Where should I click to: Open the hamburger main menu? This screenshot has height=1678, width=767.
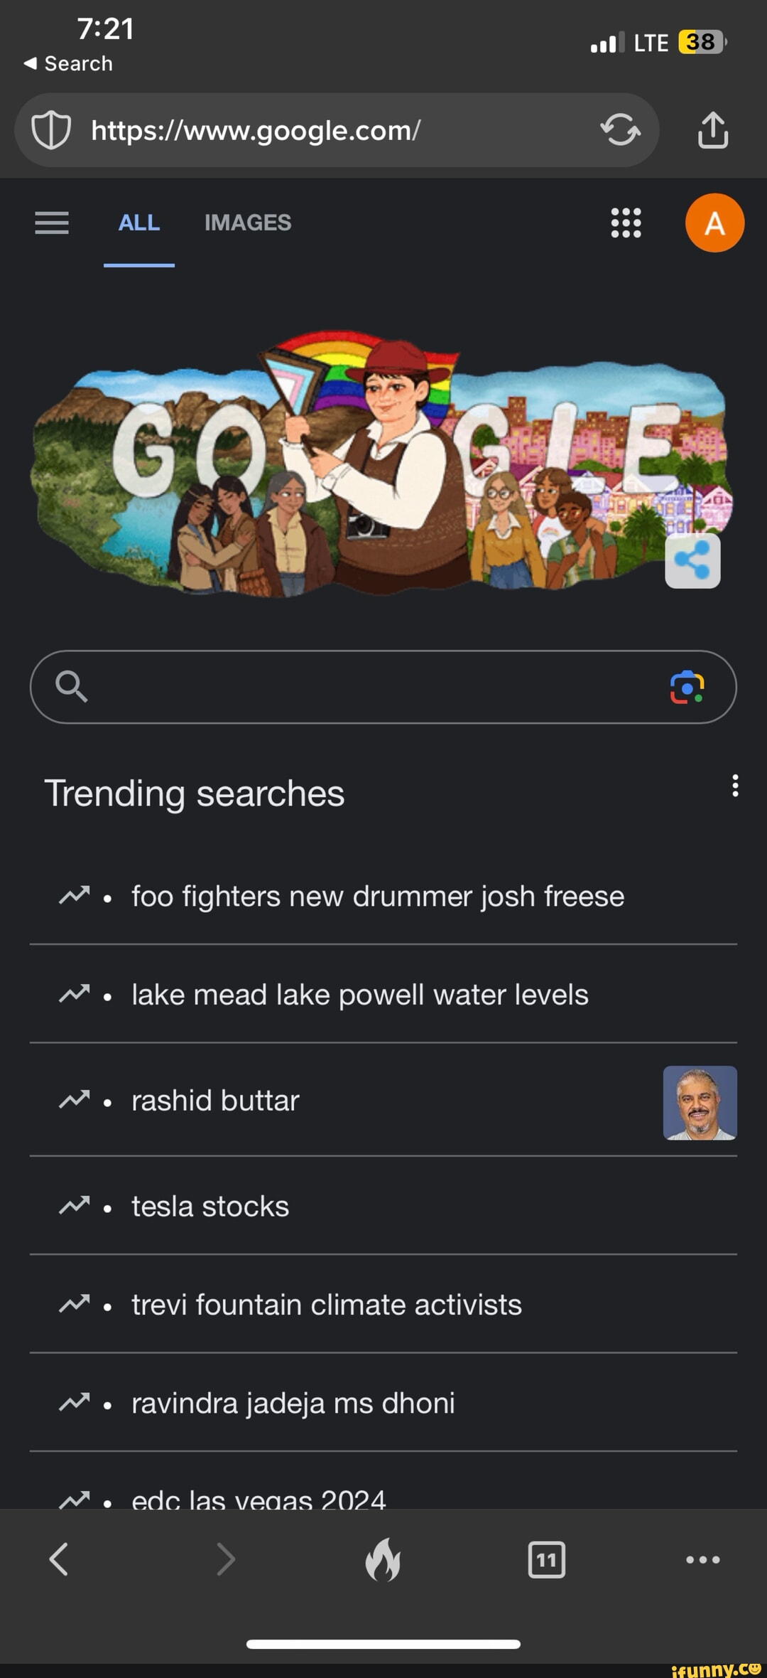click(x=52, y=223)
